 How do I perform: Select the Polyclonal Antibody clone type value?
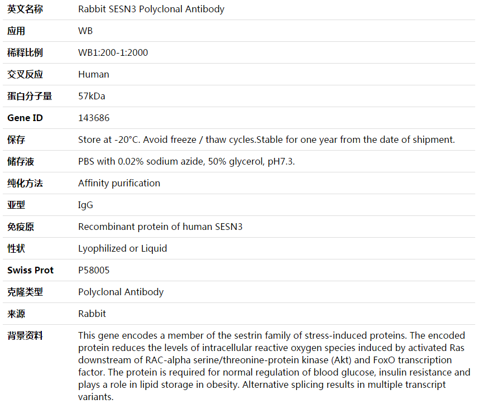pos(120,292)
